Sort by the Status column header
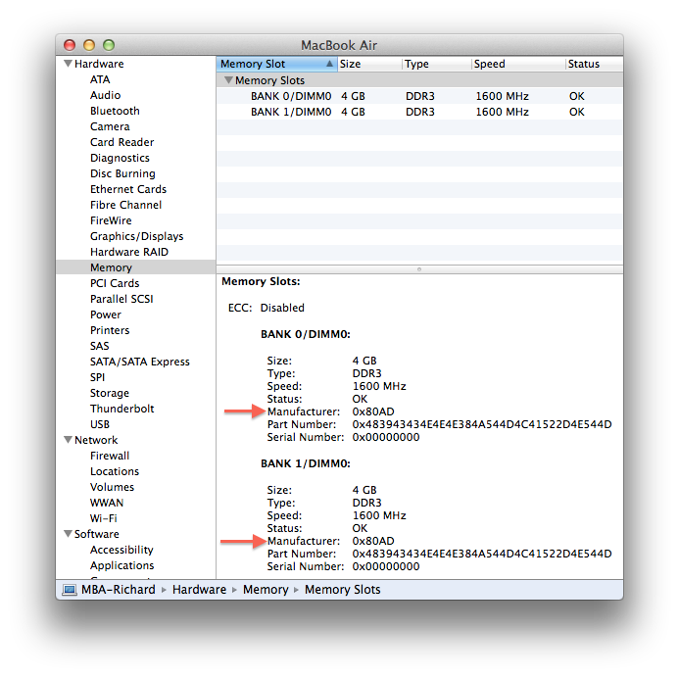The width and height of the screenshot is (679, 677). coord(594,64)
